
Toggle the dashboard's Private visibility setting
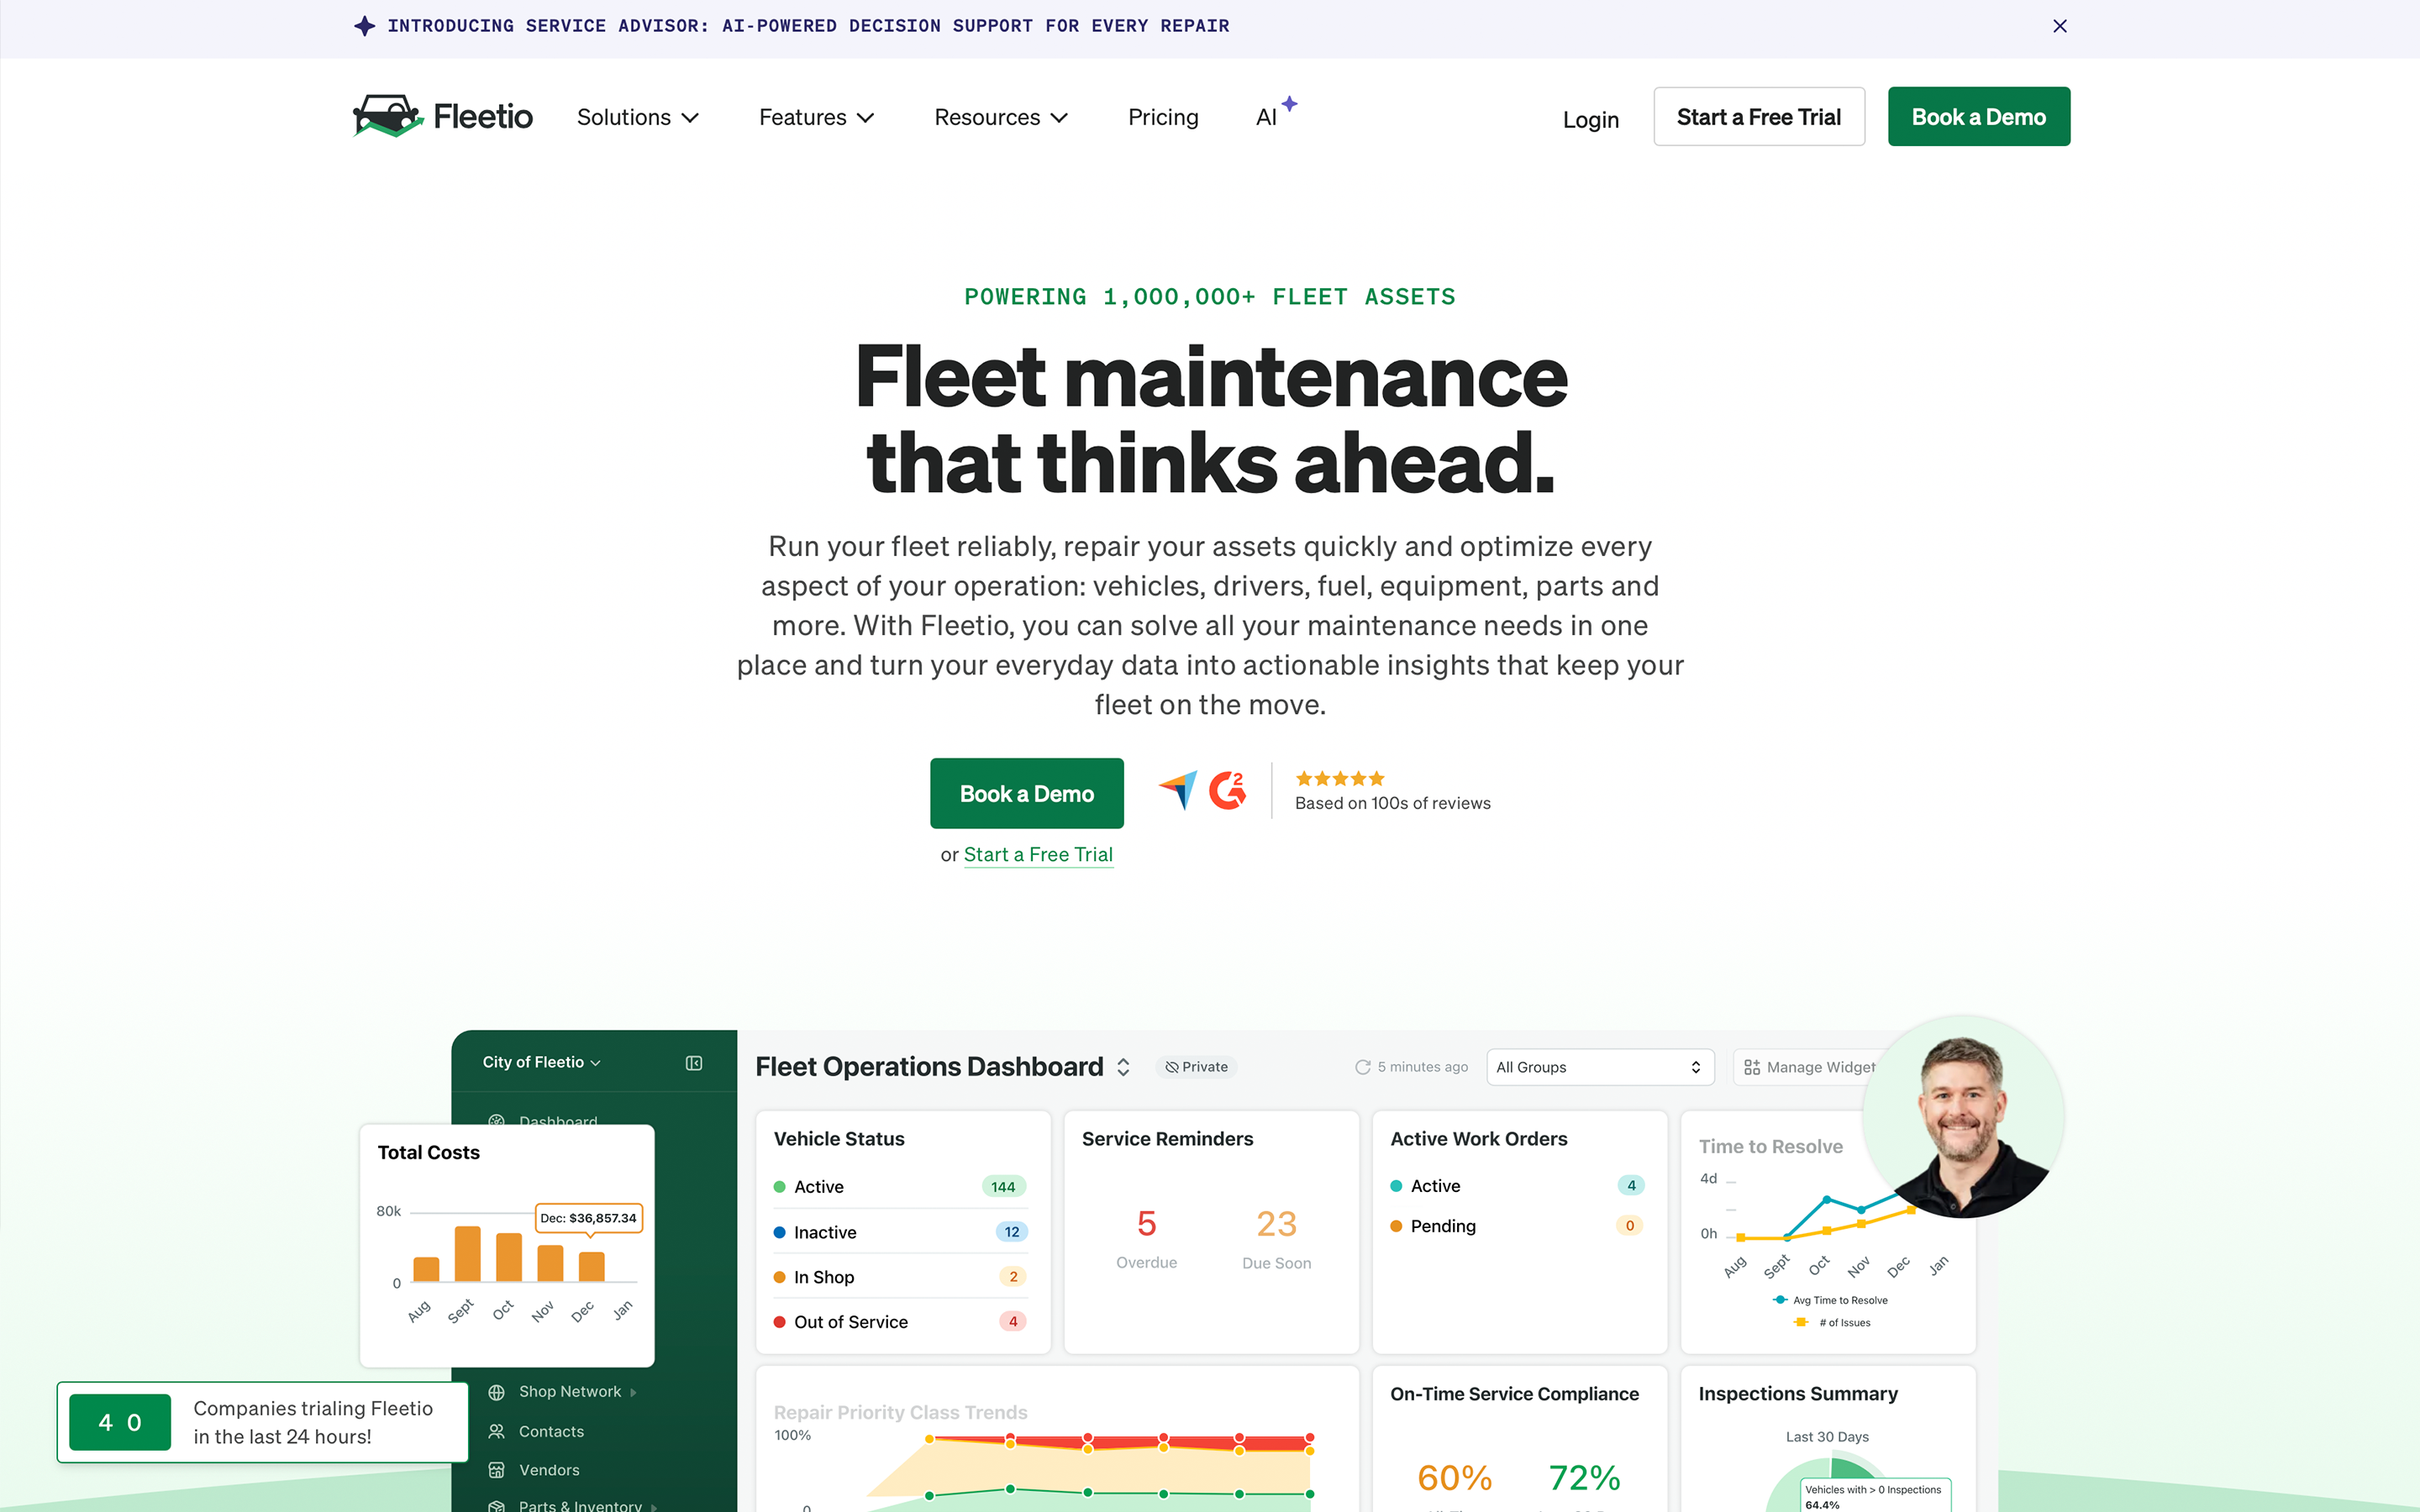1196,1067
